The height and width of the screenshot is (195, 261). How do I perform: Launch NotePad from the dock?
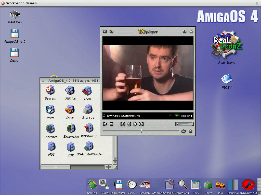point(92,185)
